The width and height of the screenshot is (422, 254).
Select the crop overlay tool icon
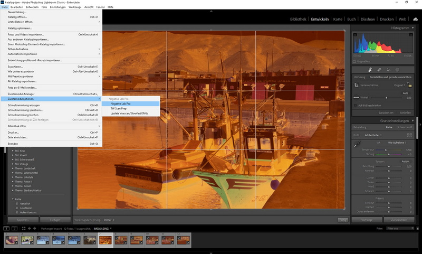[x=370, y=69]
